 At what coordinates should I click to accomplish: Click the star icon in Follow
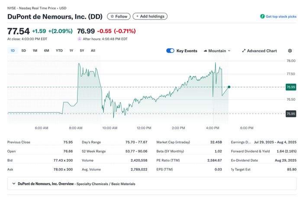tap(112, 16)
